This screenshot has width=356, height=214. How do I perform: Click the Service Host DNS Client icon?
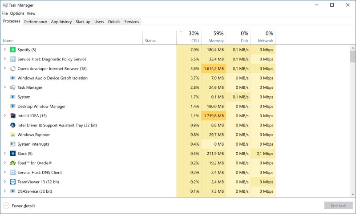click(13, 172)
